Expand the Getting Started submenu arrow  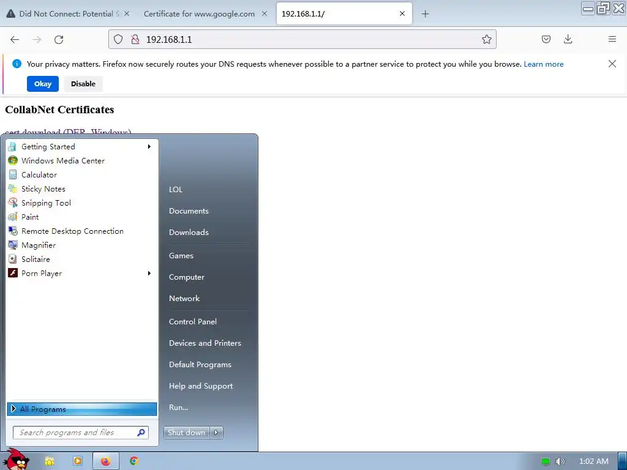[149, 147]
